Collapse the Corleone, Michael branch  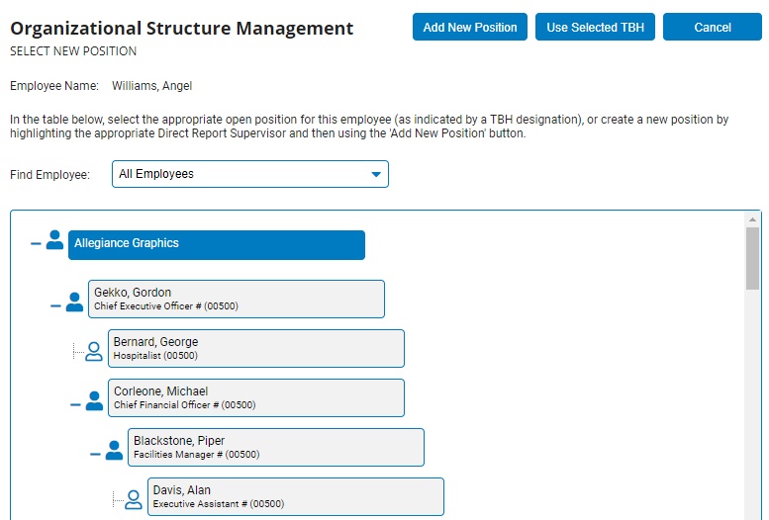75,404
